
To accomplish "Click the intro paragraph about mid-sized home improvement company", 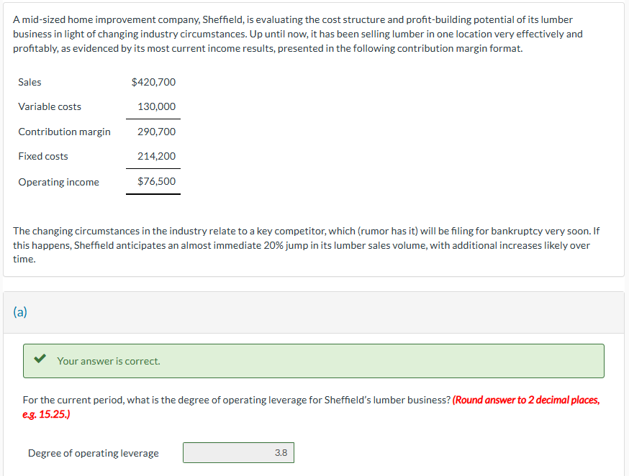I will [298, 34].
